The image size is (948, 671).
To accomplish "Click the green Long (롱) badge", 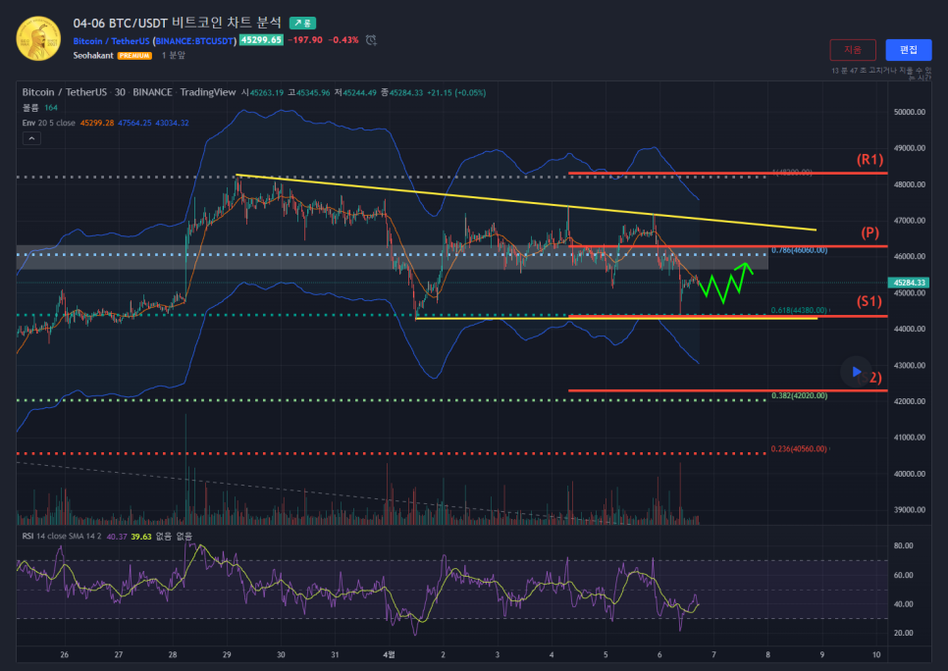I will point(302,22).
